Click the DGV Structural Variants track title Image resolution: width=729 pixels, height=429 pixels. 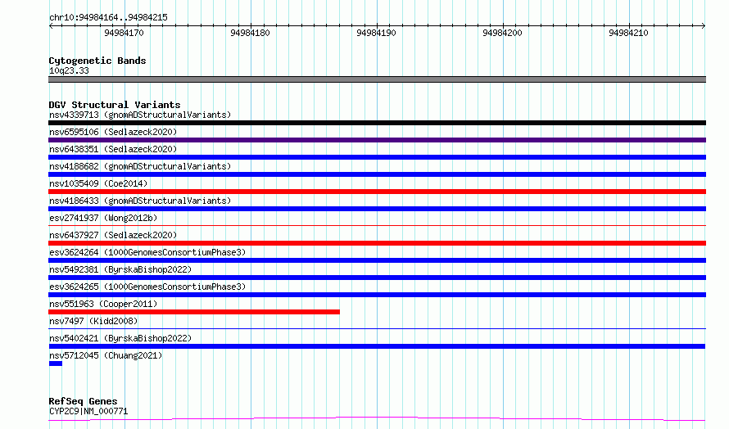tap(115, 105)
